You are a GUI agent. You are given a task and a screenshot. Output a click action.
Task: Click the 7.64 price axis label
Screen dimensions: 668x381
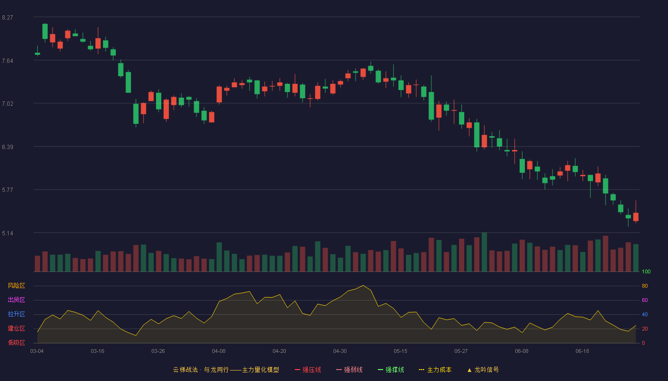pos(8,61)
